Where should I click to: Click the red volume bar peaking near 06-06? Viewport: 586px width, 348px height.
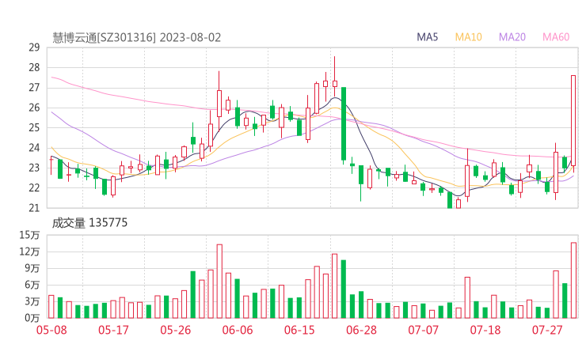[219, 281]
